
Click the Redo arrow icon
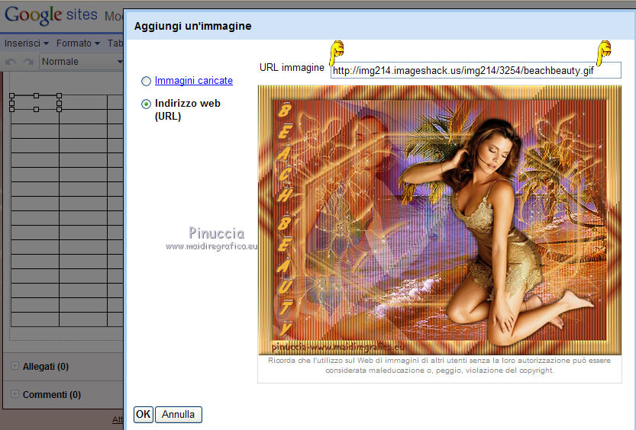point(28,62)
